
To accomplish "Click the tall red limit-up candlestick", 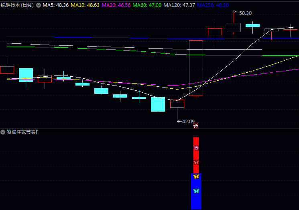I will [196, 68].
